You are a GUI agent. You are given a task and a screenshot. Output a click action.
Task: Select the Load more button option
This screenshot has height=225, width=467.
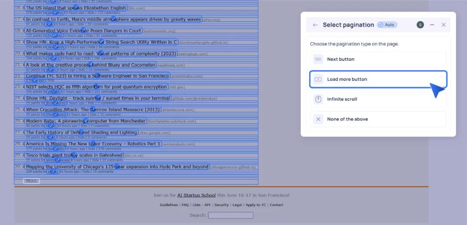pyautogui.click(x=378, y=79)
